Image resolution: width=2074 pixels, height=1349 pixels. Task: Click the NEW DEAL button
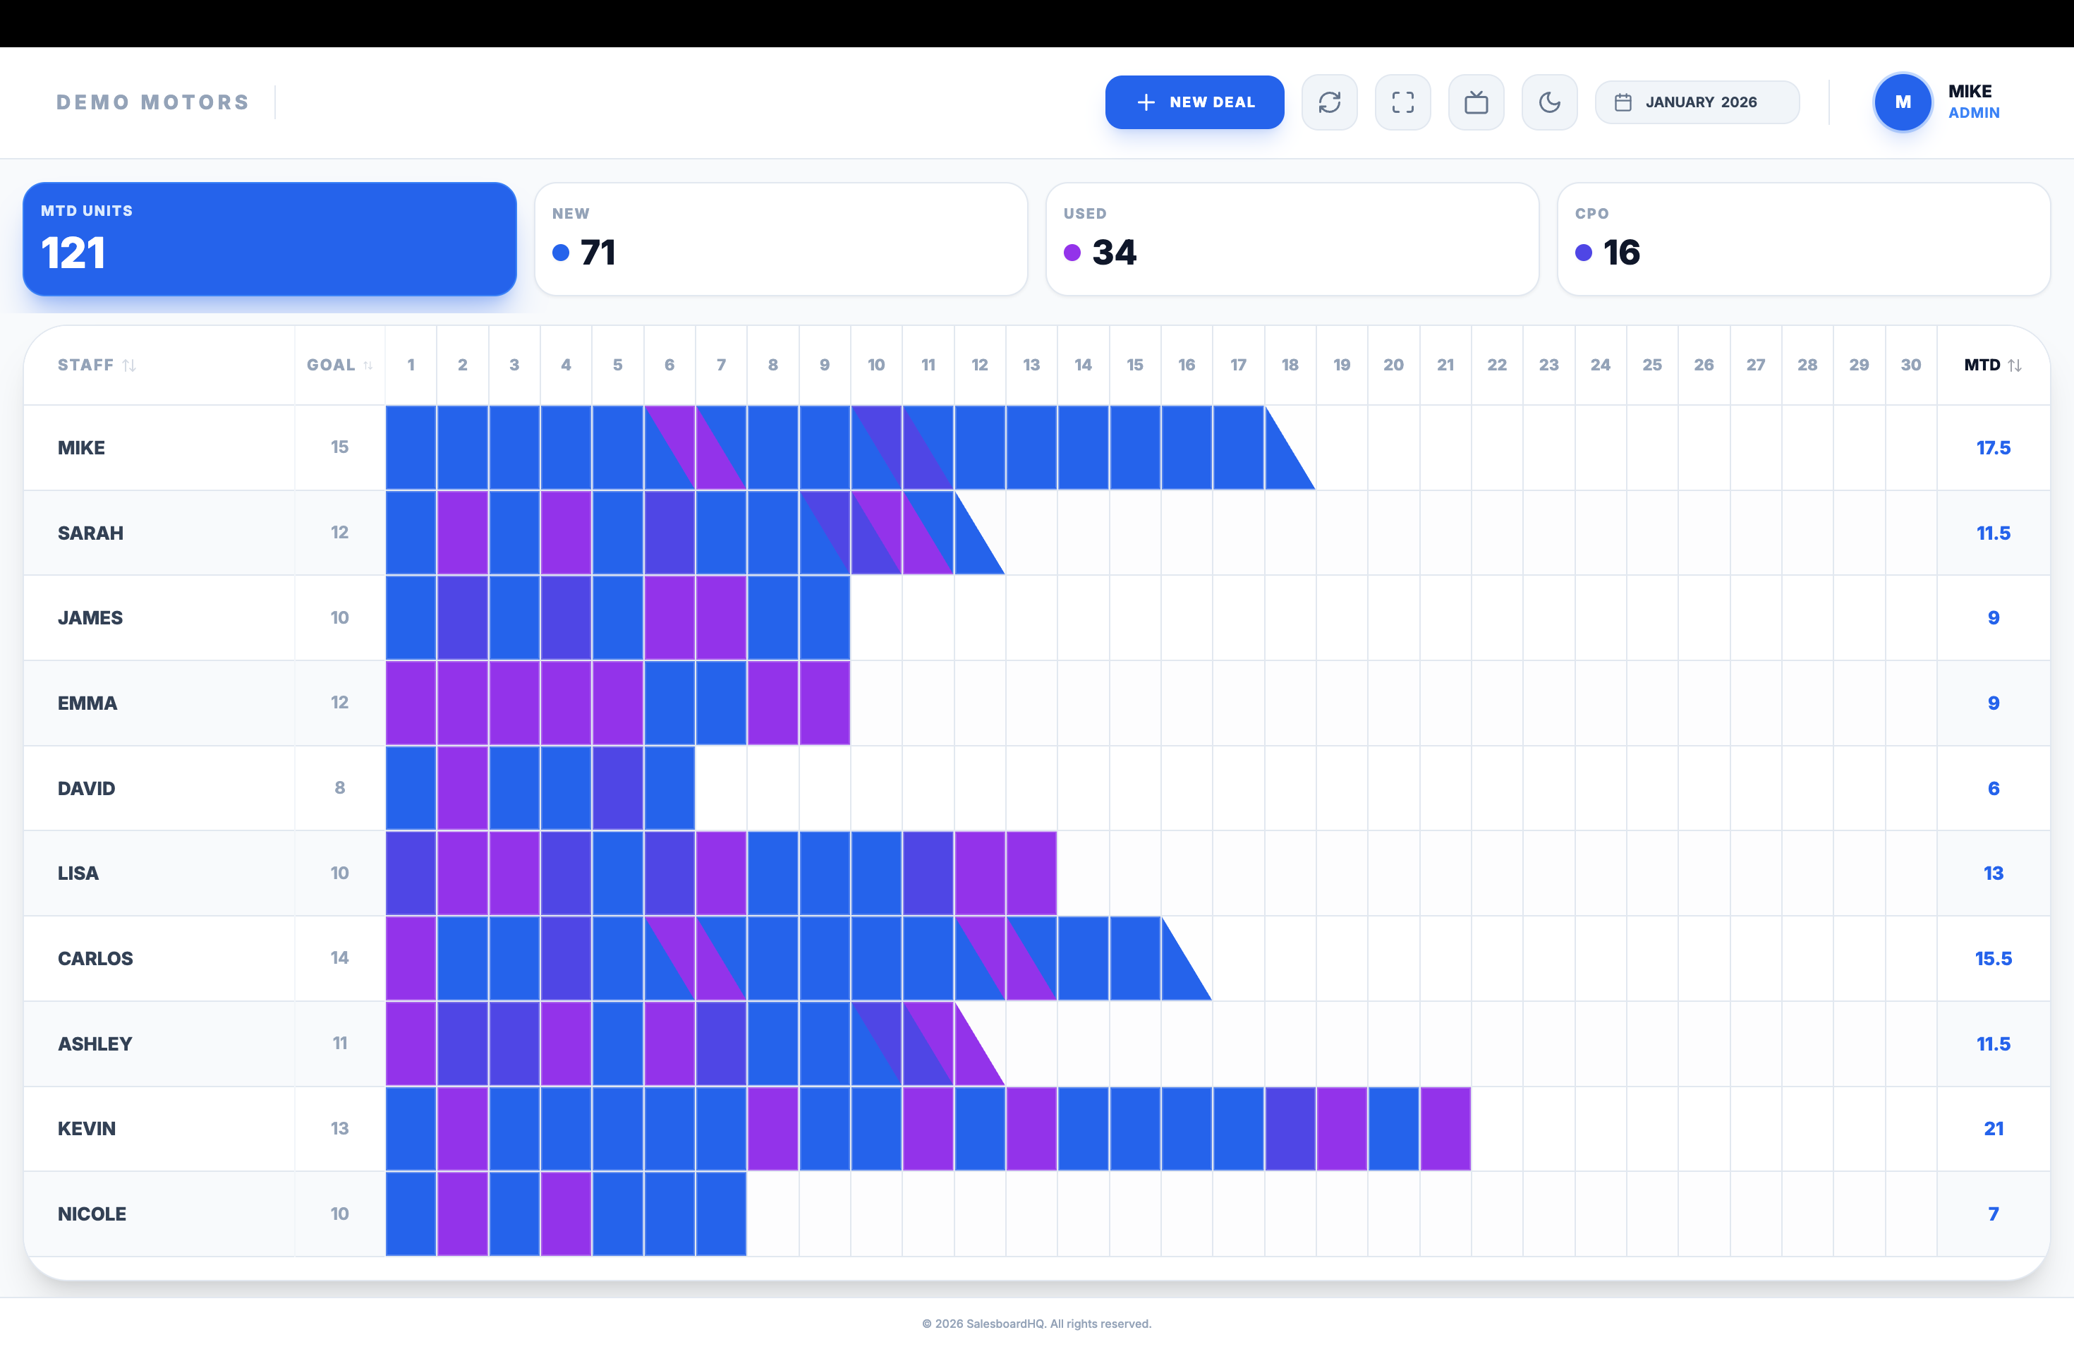tap(1194, 102)
